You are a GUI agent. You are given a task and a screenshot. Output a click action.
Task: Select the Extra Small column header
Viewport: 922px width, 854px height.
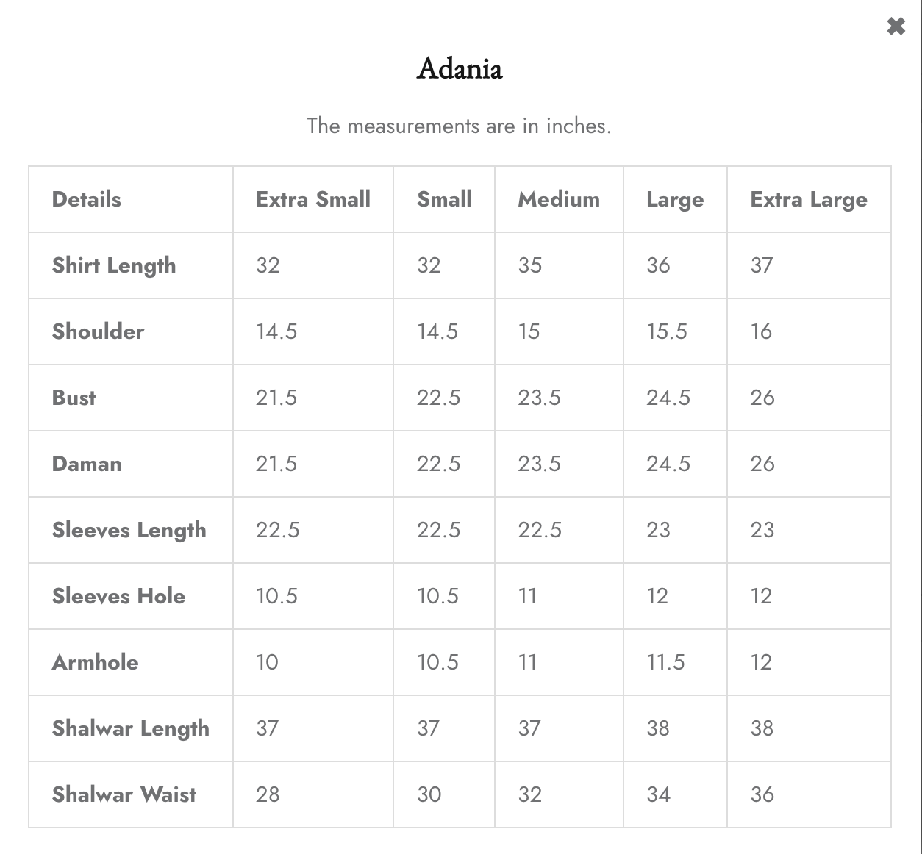[x=313, y=199]
